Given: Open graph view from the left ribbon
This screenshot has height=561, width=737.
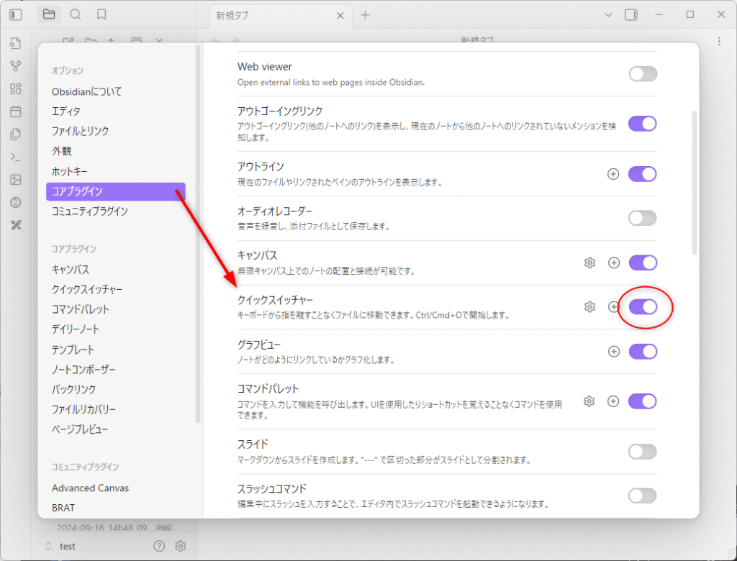Looking at the screenshot, I should tap(16, 65).
